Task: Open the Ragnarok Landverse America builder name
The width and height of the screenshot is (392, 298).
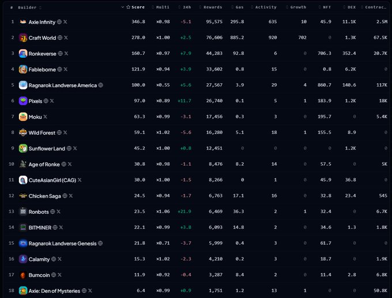Action: [x=62, y=85]
